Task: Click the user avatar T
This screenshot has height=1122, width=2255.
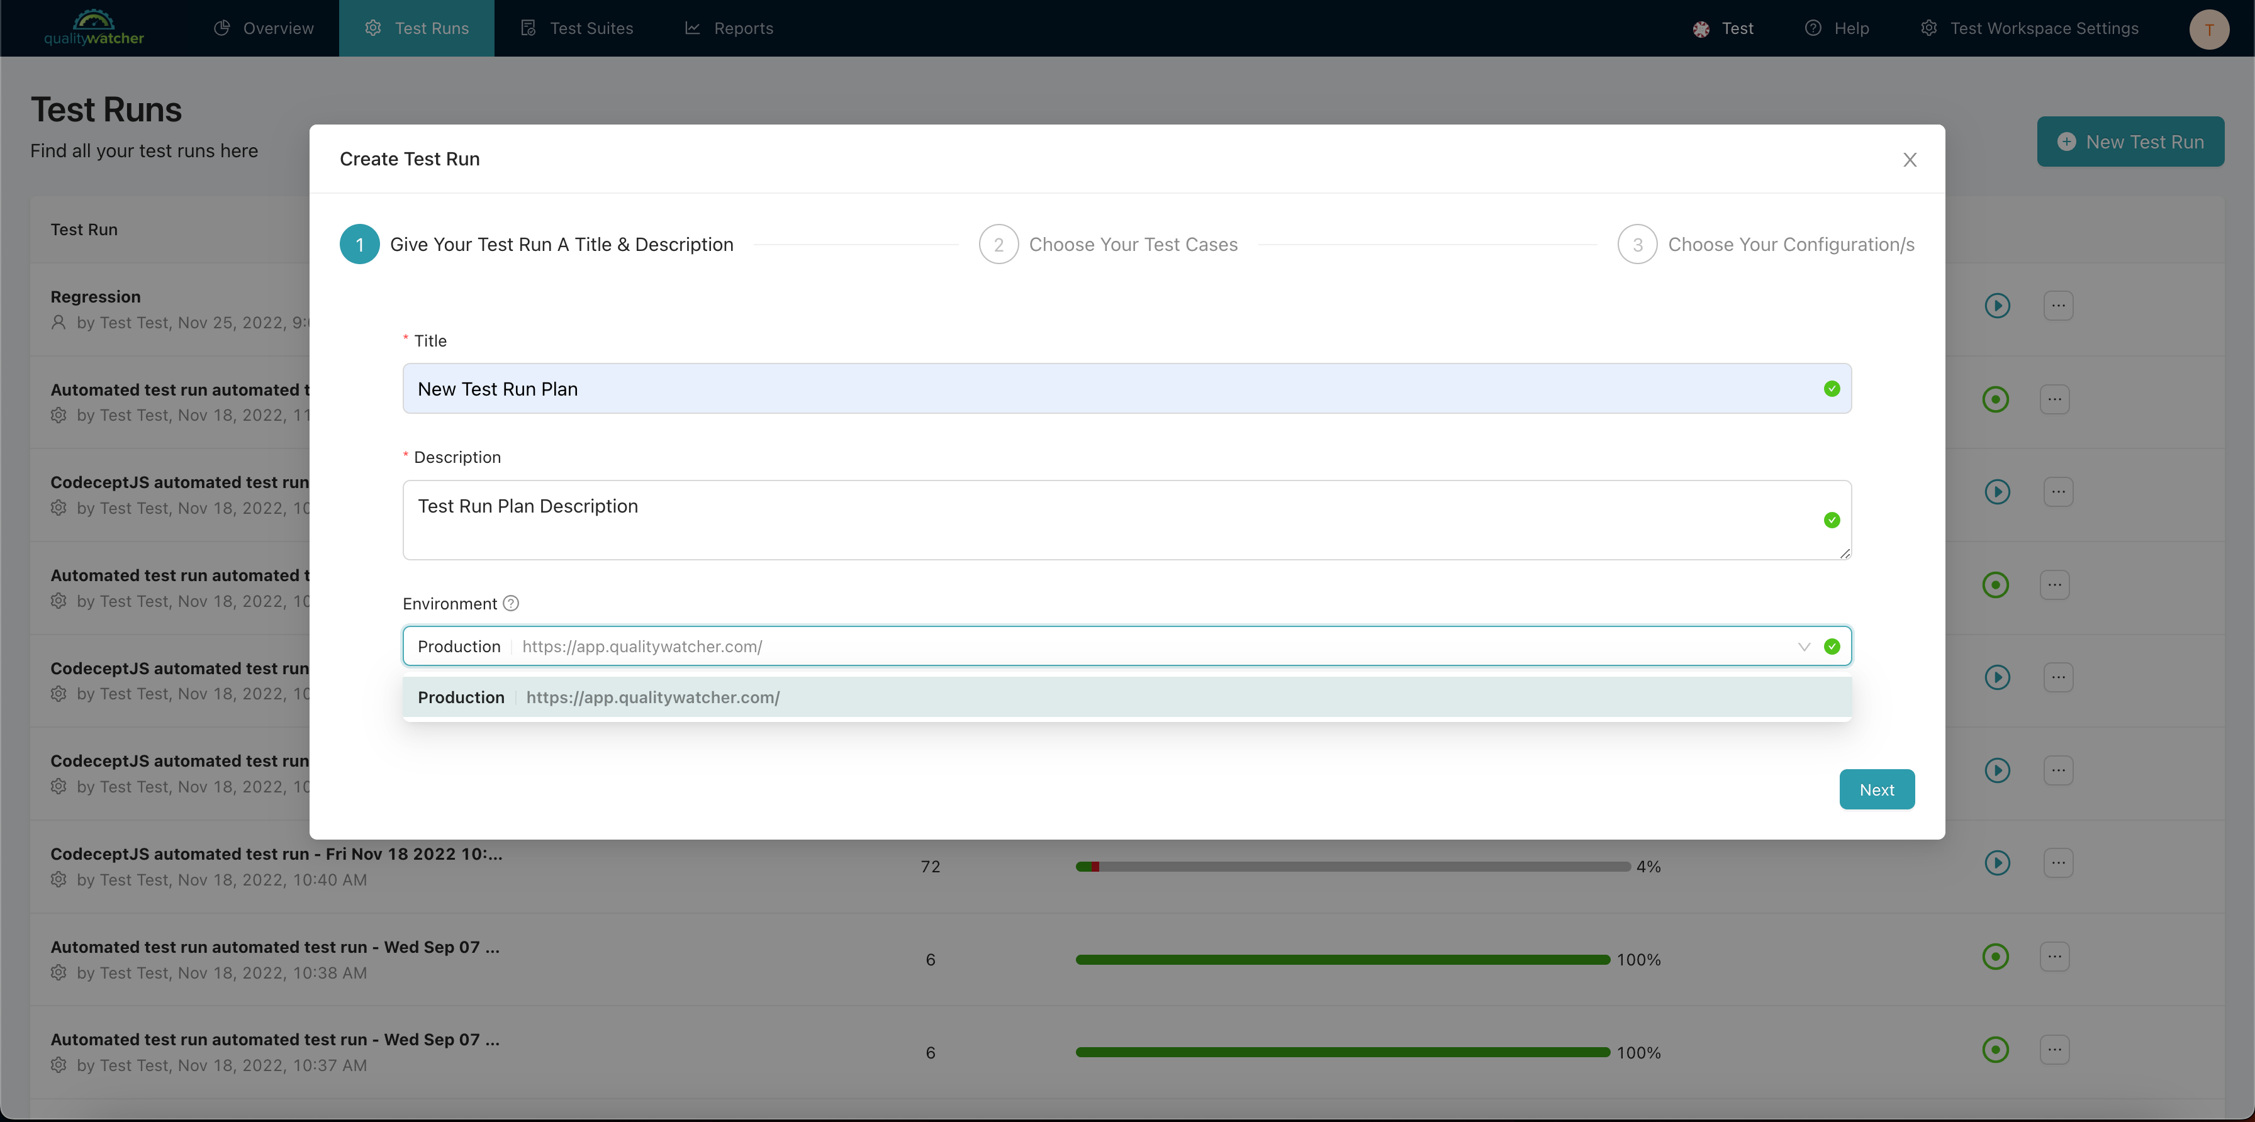Action: (x=2208, y=29)
